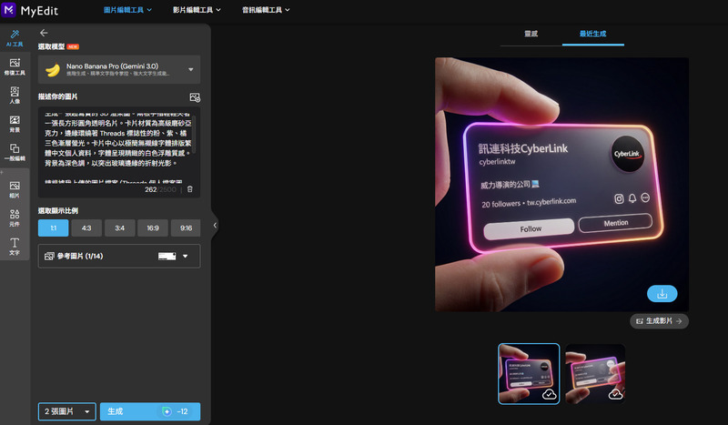The height and width of the screenshot is (425, 728).
Task: Open the 音訊編輯工具 menu
Action: [266, 10]
